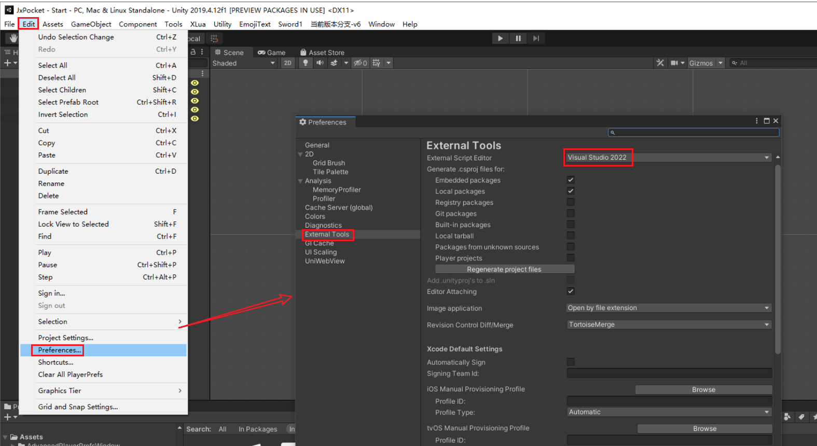Click the Regenerate project files button

point(504,269)
